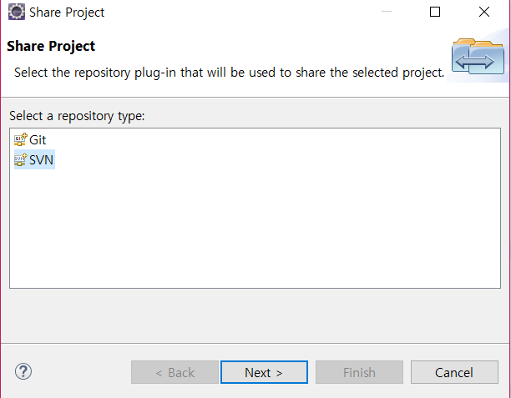Click the SVN repository icon
Screen dimensions: 511x398
click(x=21, y=159)
